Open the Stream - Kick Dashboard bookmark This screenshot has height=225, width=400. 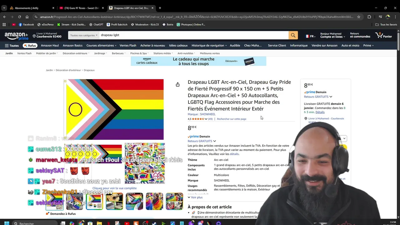tap(71, 24)
